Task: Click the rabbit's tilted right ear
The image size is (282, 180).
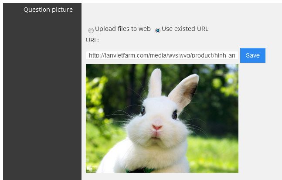Action: [x=184, y=91]
